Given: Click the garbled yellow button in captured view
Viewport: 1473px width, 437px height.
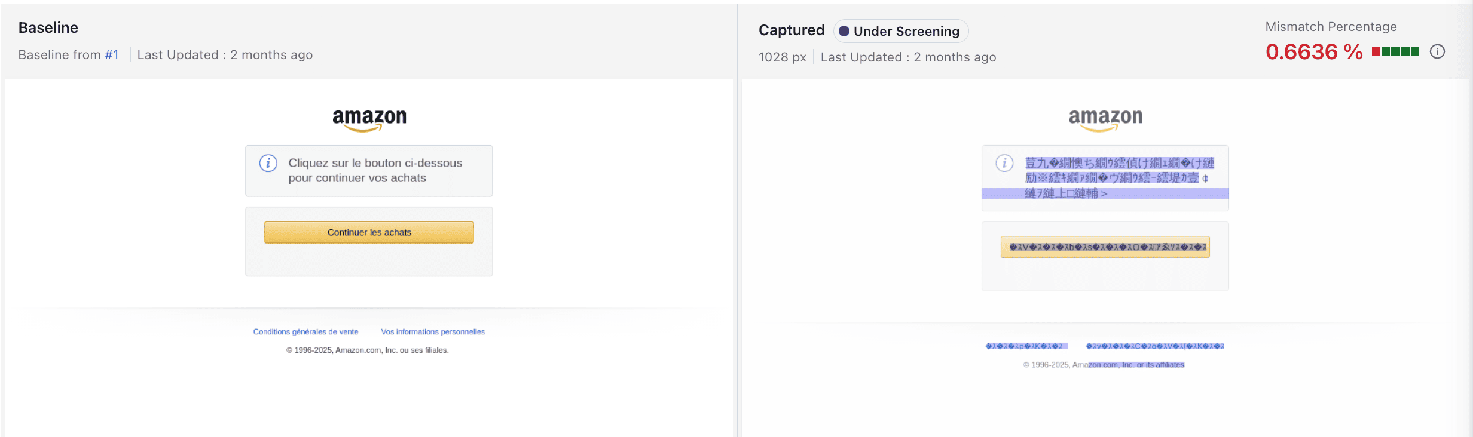Looking at the screenshot, I should [1105, 247].
